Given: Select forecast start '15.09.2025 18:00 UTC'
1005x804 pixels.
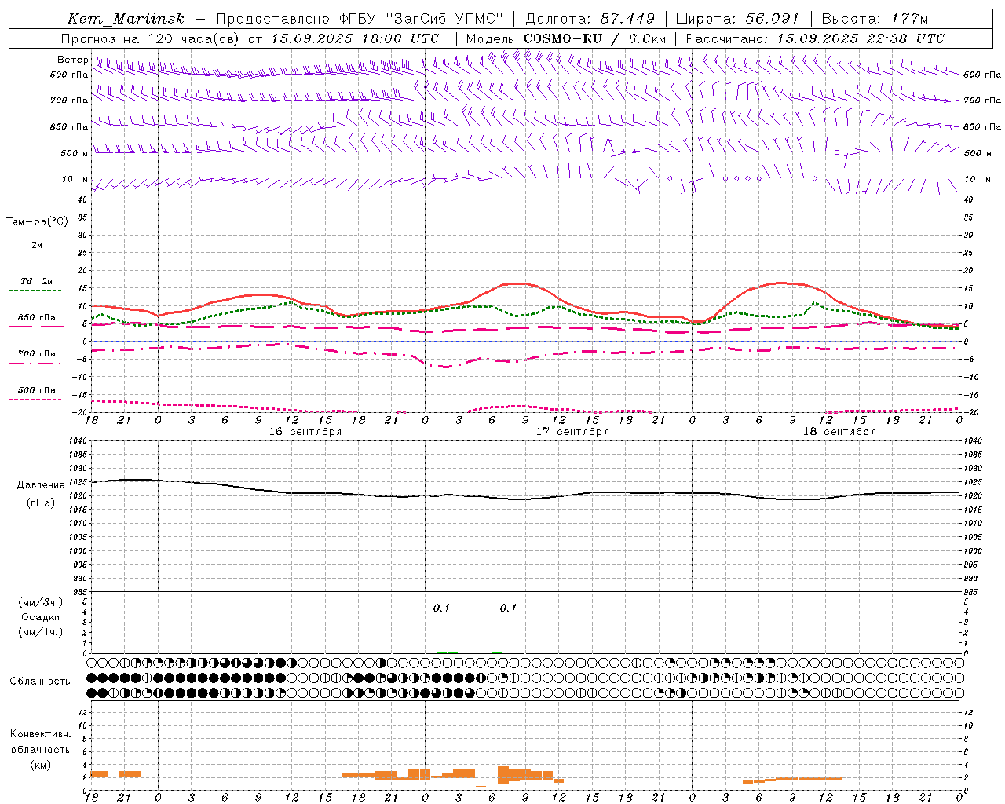Looking at the screenshot, I should [355, 38].
